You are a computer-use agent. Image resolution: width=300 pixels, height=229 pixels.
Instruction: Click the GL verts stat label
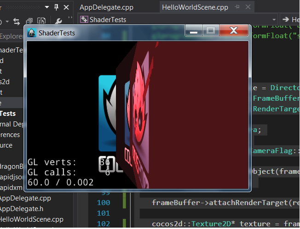[x=52, y=162]
